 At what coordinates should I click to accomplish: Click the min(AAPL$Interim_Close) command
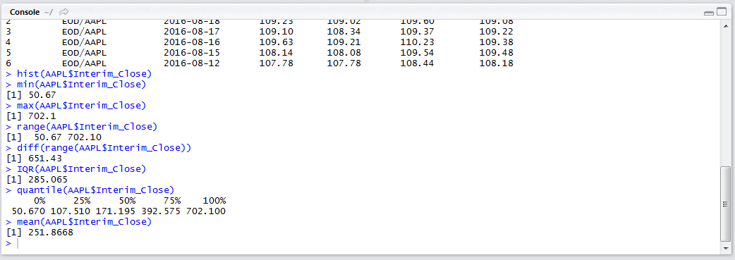point(81,85)
